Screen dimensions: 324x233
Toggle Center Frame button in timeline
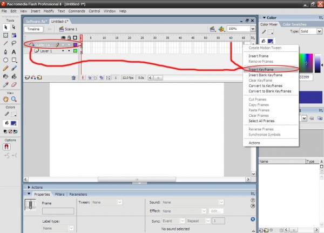click(83, 78)
